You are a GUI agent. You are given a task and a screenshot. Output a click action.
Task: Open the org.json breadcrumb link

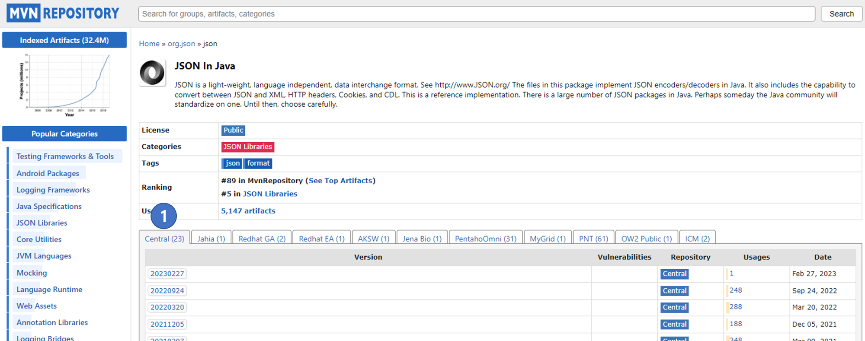coord(181,44)
